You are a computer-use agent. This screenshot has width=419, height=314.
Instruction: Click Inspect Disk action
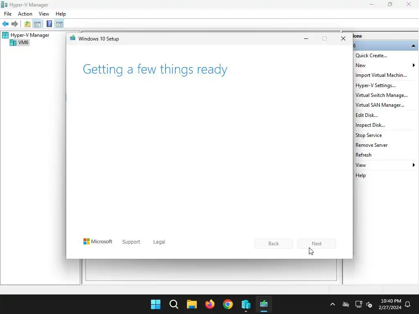pyautogui.click(x=370, y=125)
